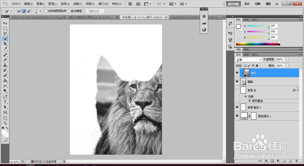Hide the 狮子 layer

pos(237,73)
